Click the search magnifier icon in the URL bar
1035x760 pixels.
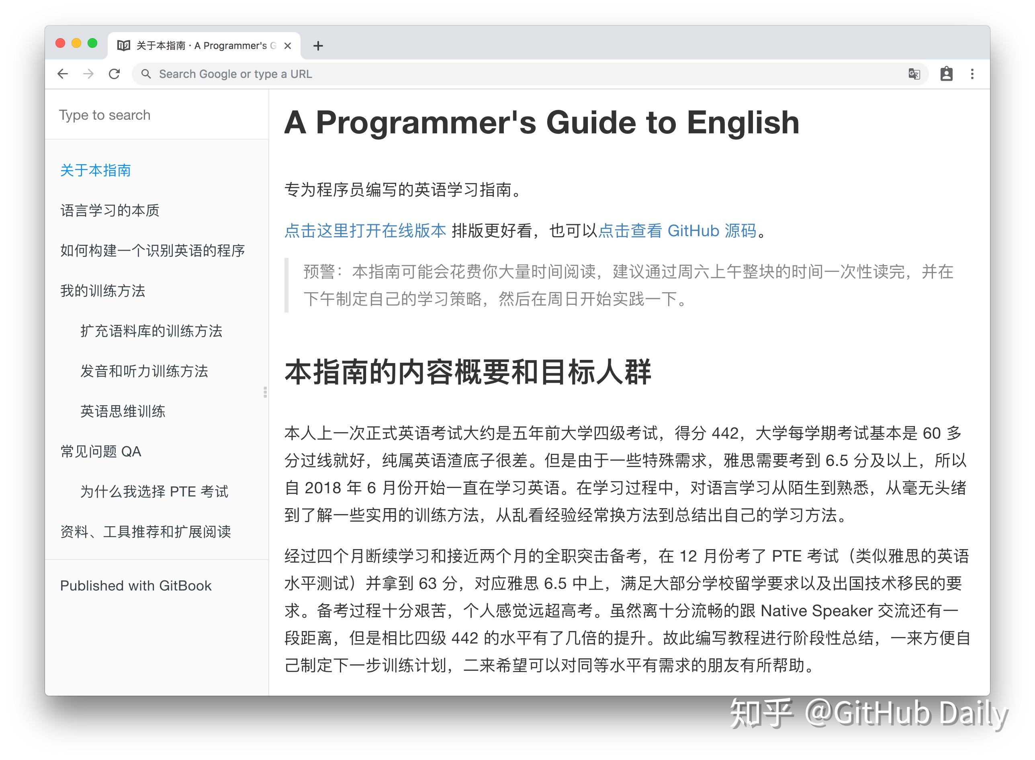[146, 74]
